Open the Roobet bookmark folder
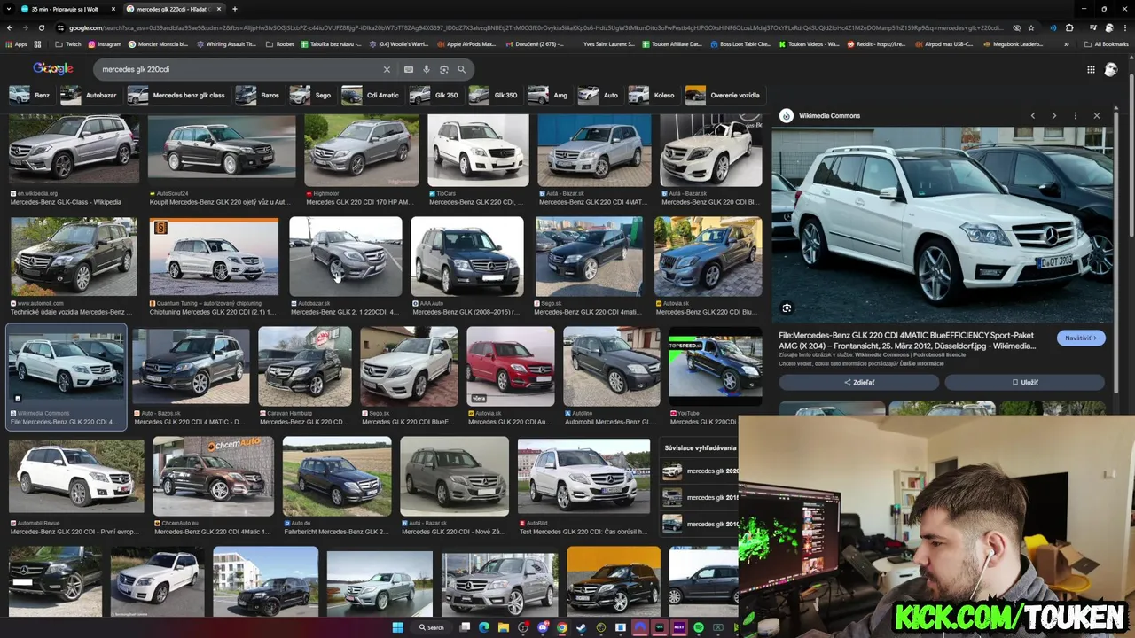Viewport: 1135px width, 638px height. (280, 43)
